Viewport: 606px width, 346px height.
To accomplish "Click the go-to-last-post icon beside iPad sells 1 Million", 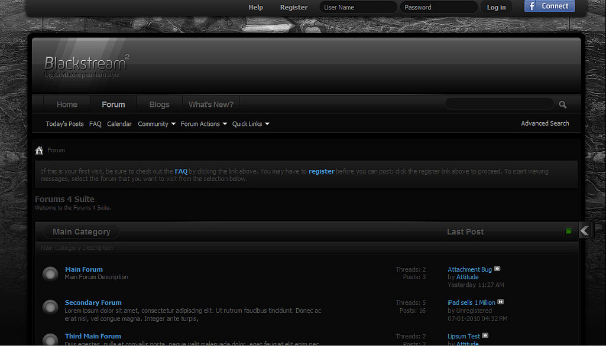I will click(500, 302).
